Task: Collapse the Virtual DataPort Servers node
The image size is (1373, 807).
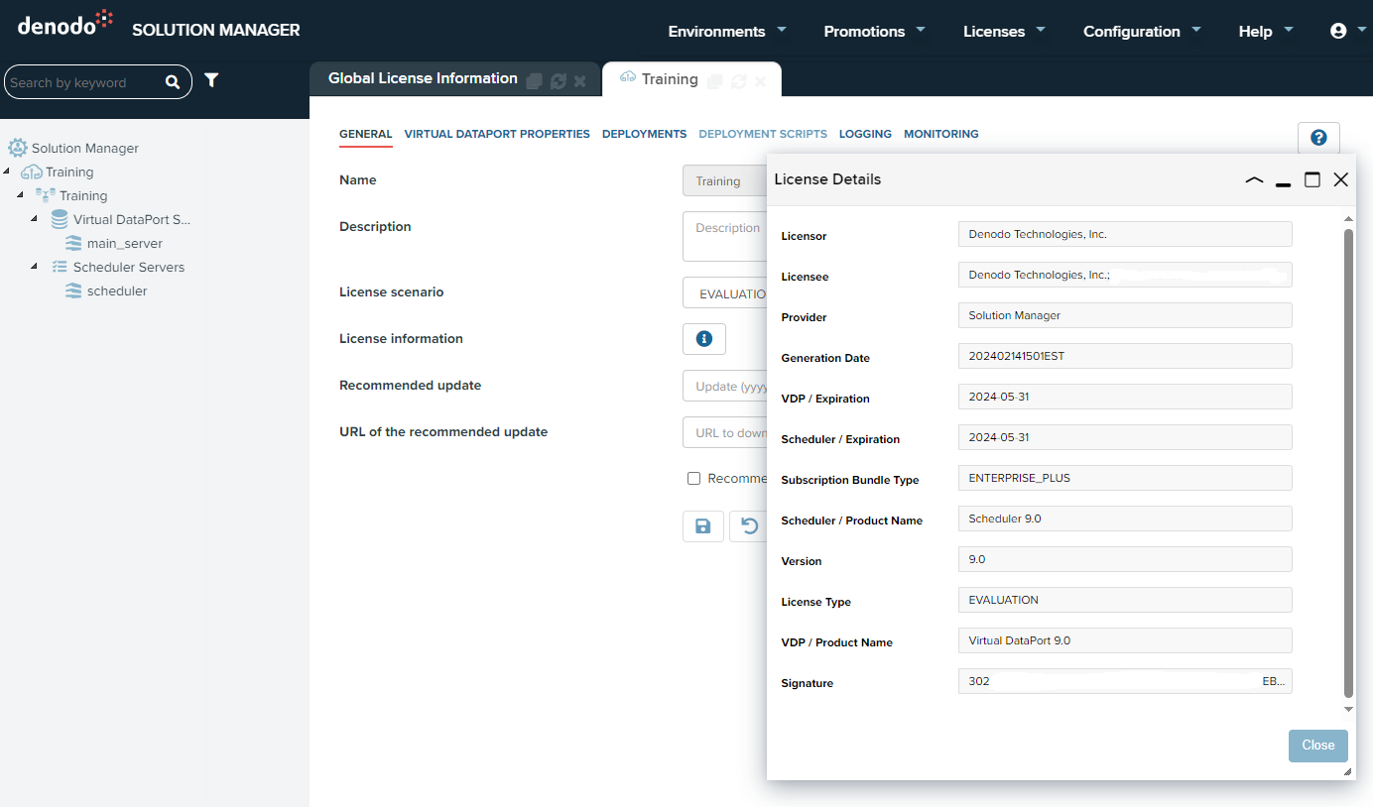Action: pyautogui.click(x=35, y=219)
